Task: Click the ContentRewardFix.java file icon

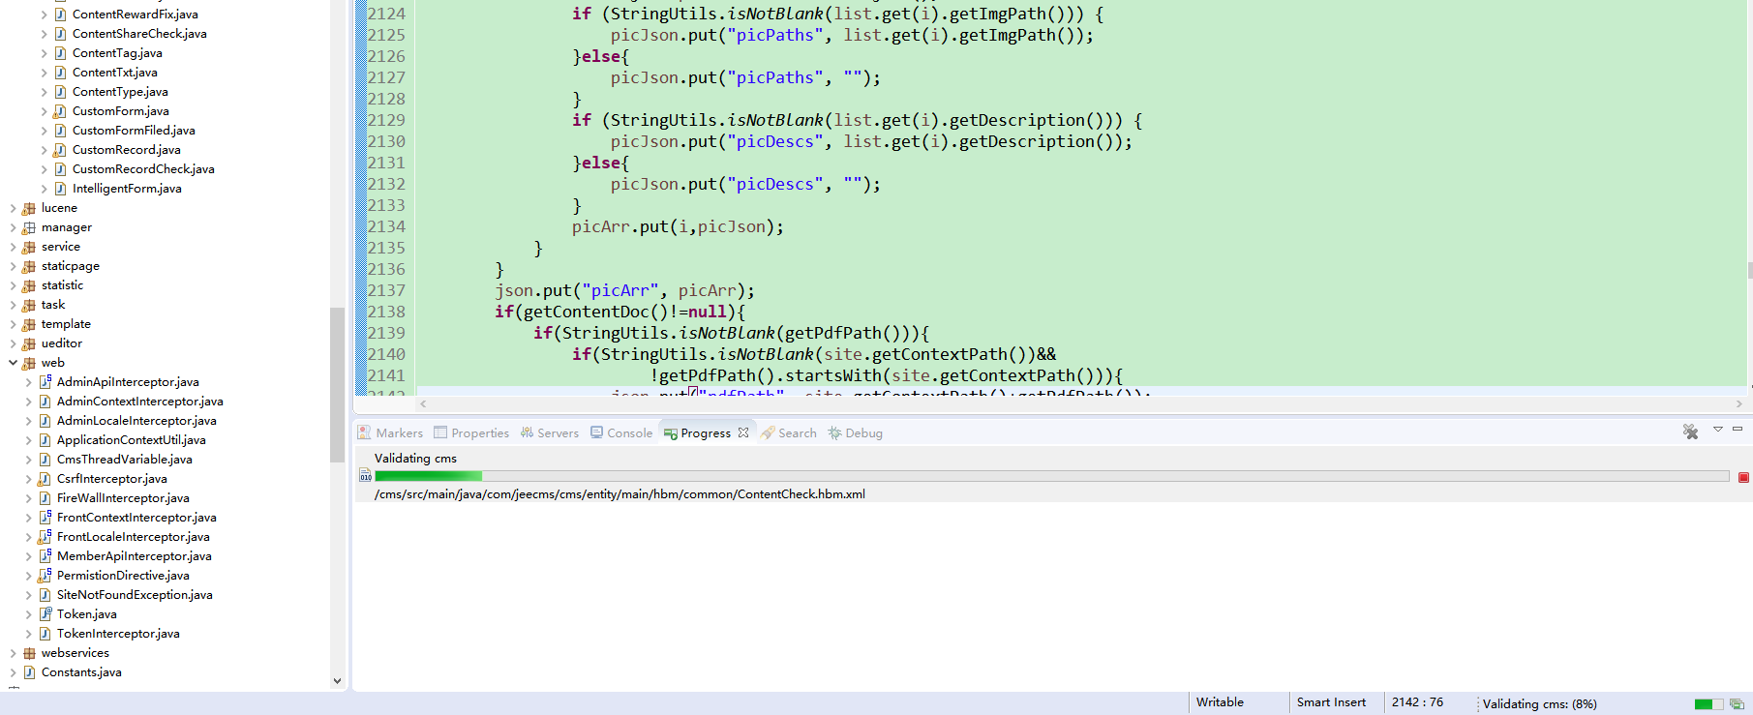Action: [x=60, y=15]
